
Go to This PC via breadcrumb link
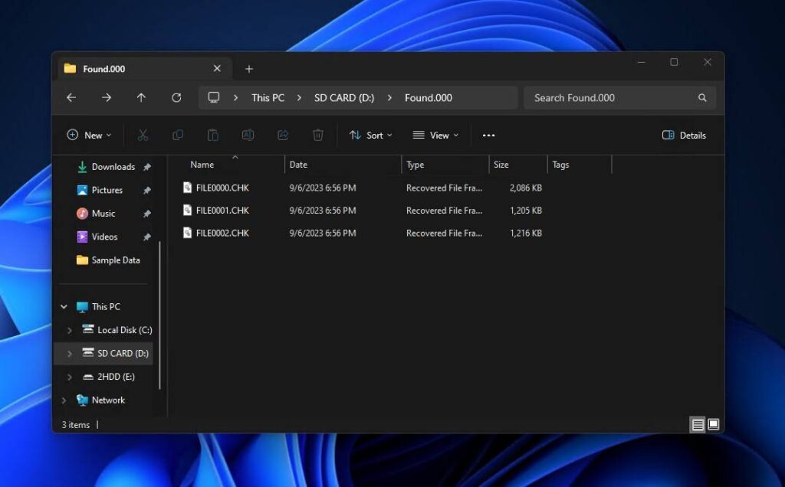click(267, 97)
